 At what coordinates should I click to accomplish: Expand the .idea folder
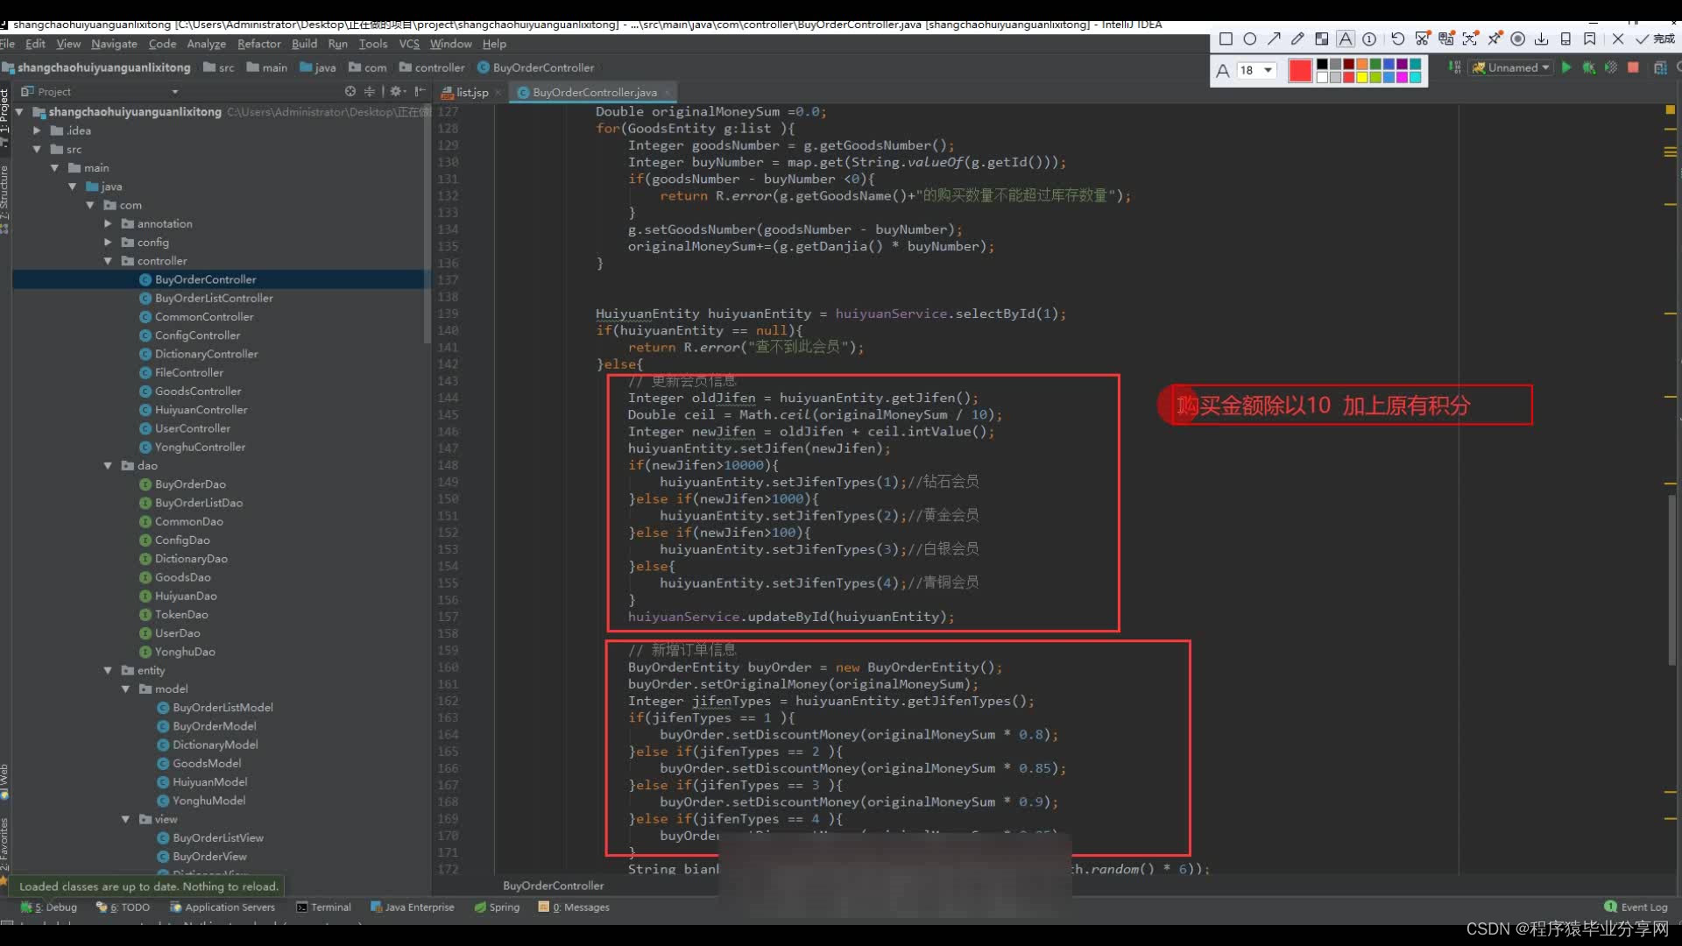(x=37, y=131)
